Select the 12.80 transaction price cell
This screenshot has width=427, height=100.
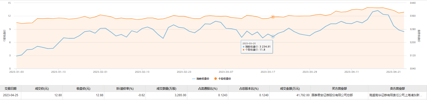[x=42, y=95]
